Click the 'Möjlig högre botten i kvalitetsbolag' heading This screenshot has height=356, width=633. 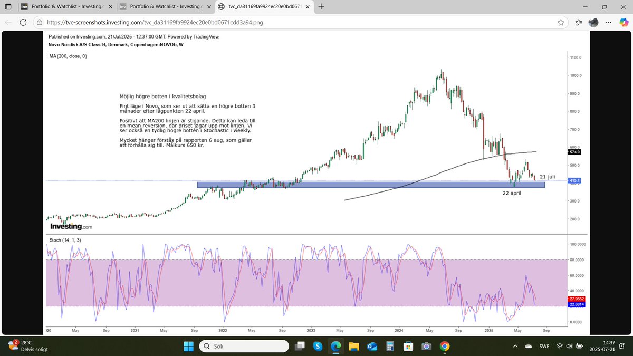coord(162,97)
